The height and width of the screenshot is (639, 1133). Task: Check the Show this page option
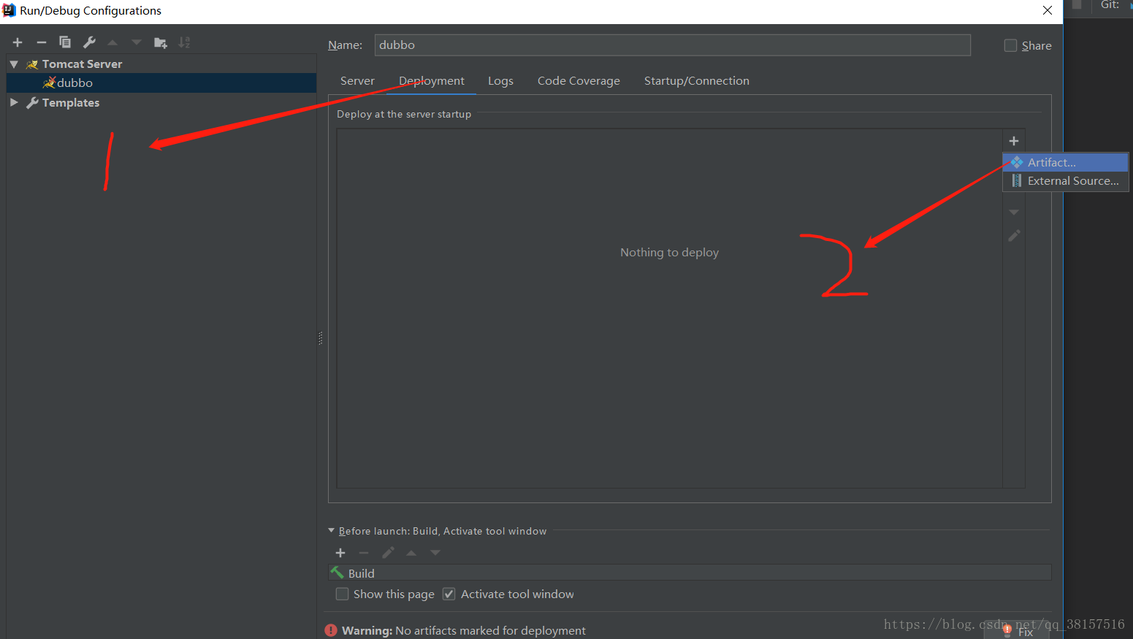342,594
